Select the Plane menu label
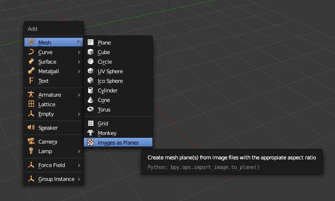This screenshot has height=201, width=335. (104, 43)
